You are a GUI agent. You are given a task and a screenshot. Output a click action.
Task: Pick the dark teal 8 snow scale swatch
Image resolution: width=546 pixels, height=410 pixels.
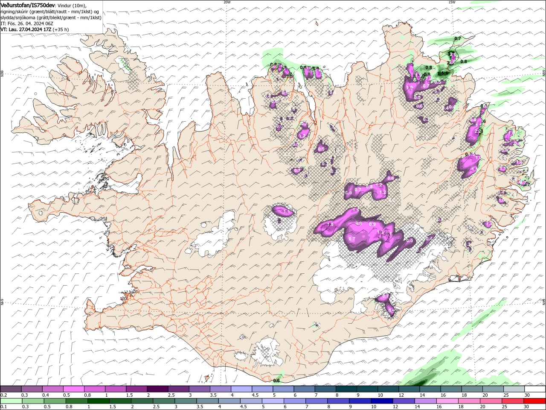346,389
